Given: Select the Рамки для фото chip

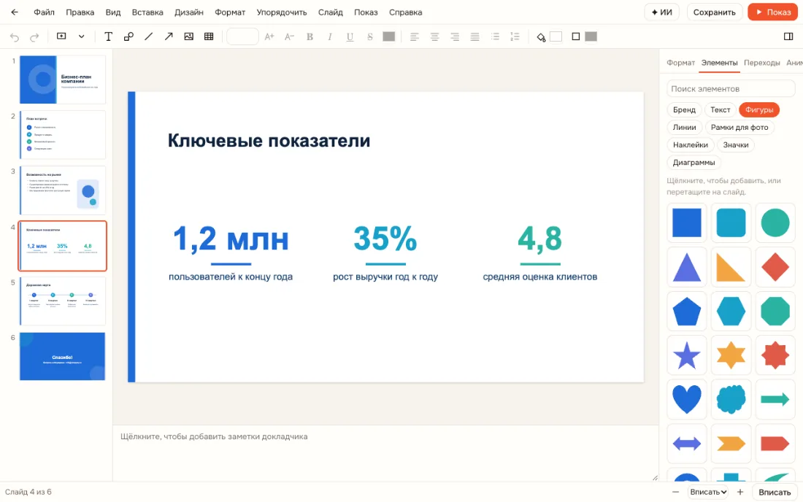Looking at the screenshot, I should tap(739, 128).
